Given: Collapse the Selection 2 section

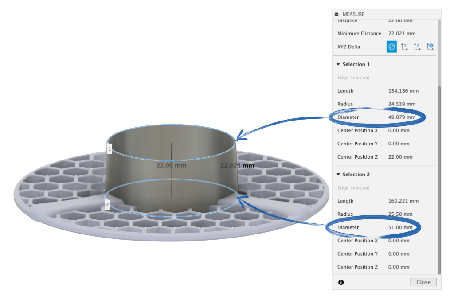Looking at the screenshot, I should tap(338, 174).
